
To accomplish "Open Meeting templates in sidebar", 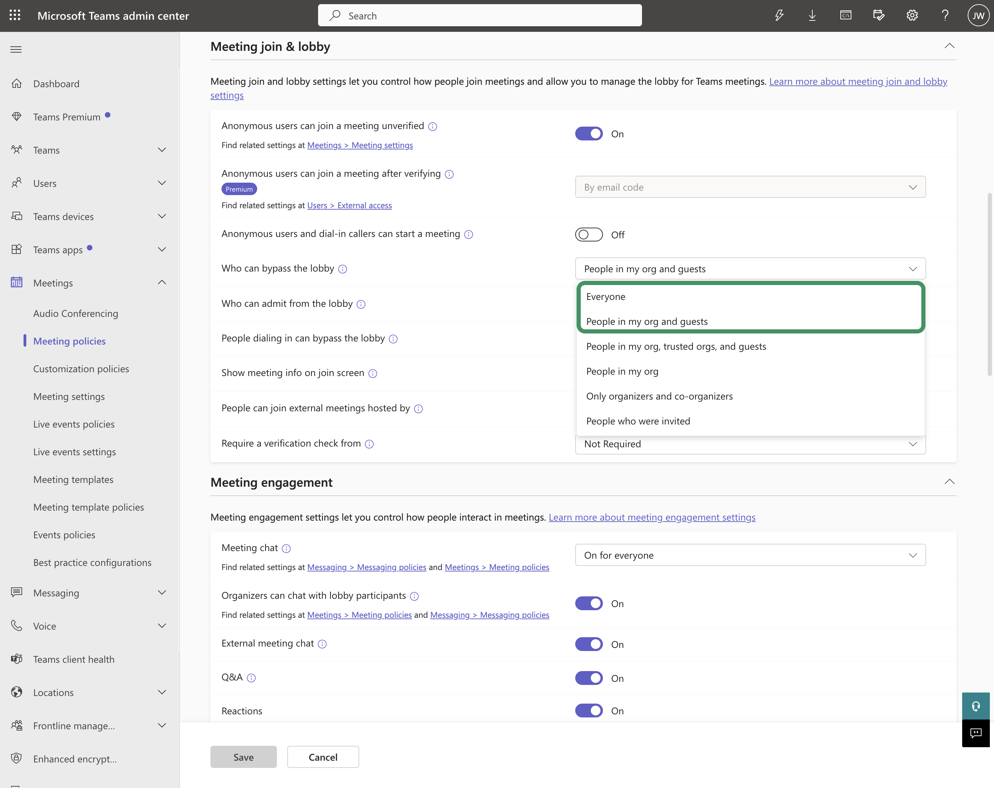I will point(73,479).
